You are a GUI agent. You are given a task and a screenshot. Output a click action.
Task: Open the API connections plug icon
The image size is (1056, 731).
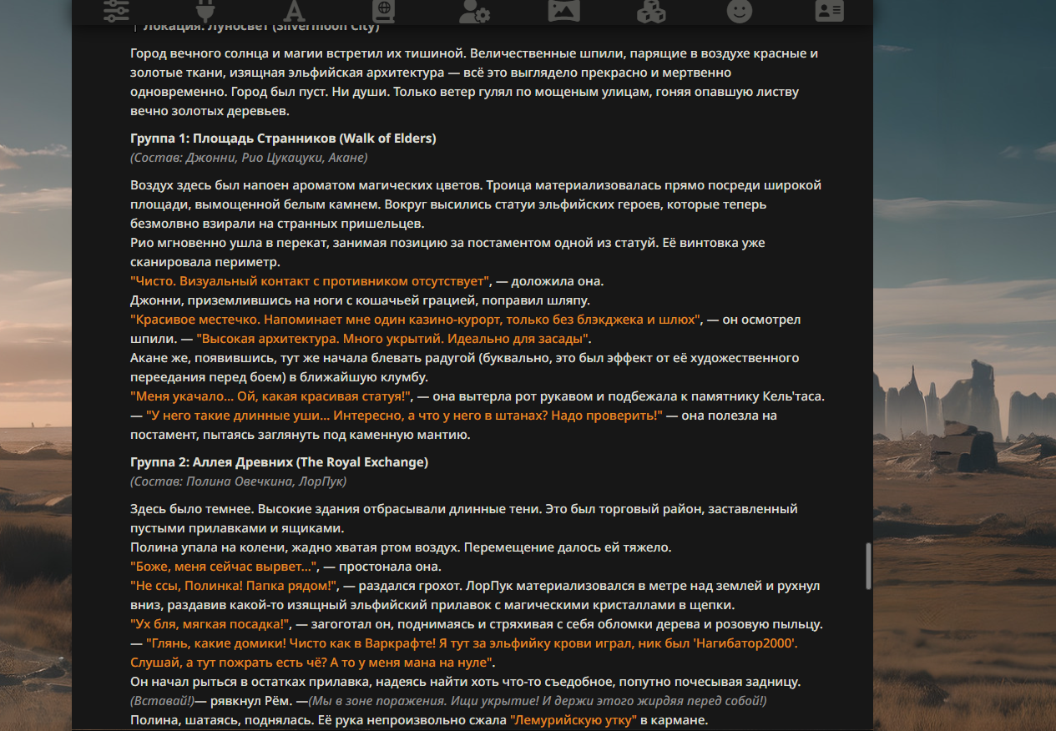205,10
